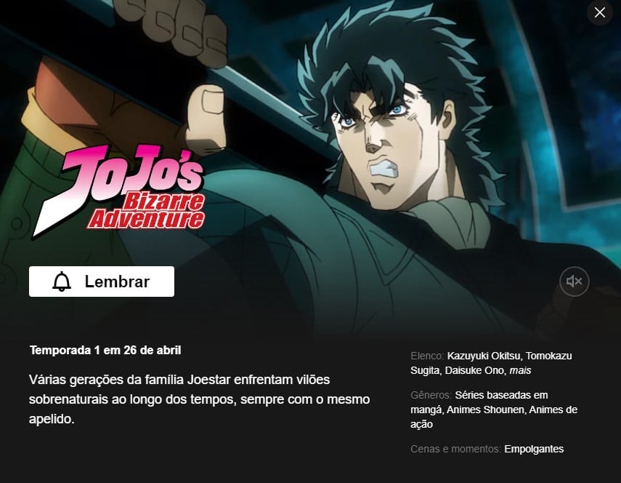Click the Gêneros label
621x483 pixels.
[431, 395]
